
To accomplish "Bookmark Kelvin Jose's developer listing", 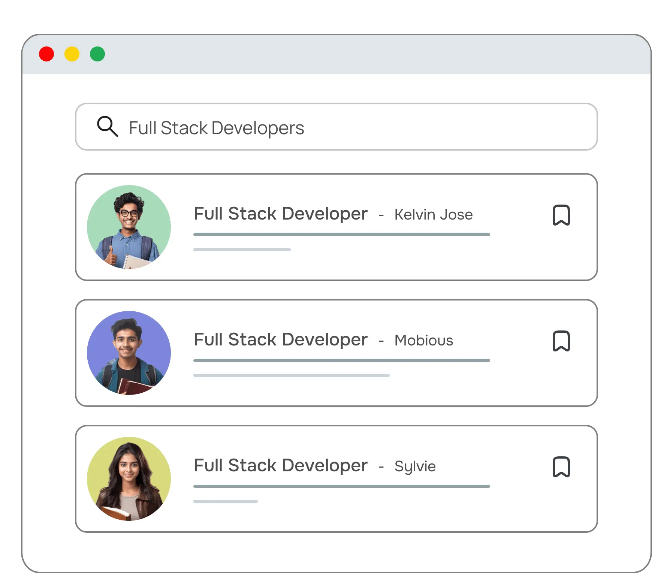I will coord(561,215).
